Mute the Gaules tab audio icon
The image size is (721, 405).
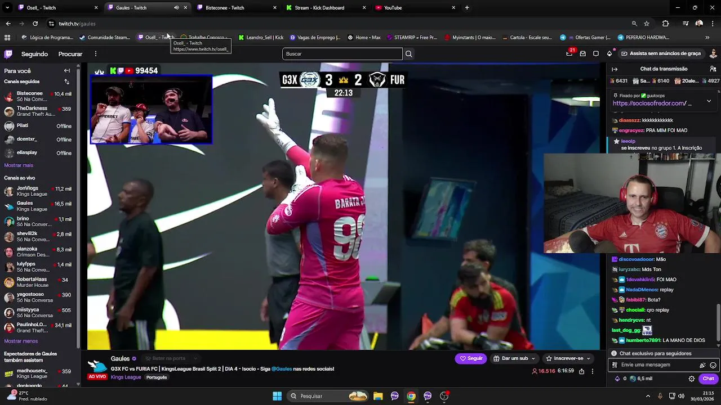(x=176, y=8)
